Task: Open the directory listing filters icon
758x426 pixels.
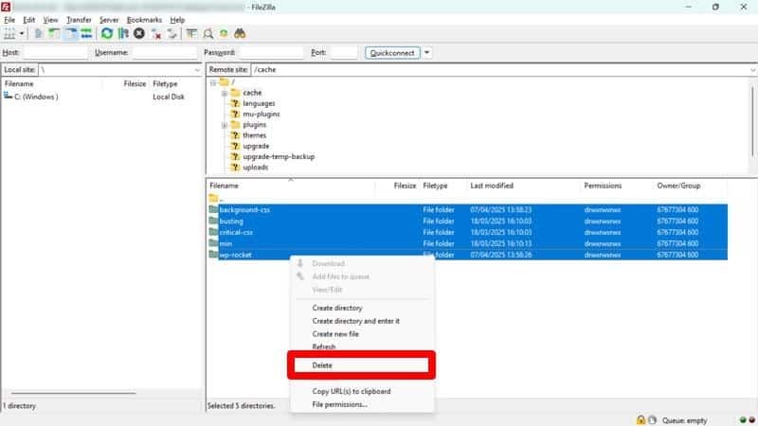Action: tap(191, 34)
